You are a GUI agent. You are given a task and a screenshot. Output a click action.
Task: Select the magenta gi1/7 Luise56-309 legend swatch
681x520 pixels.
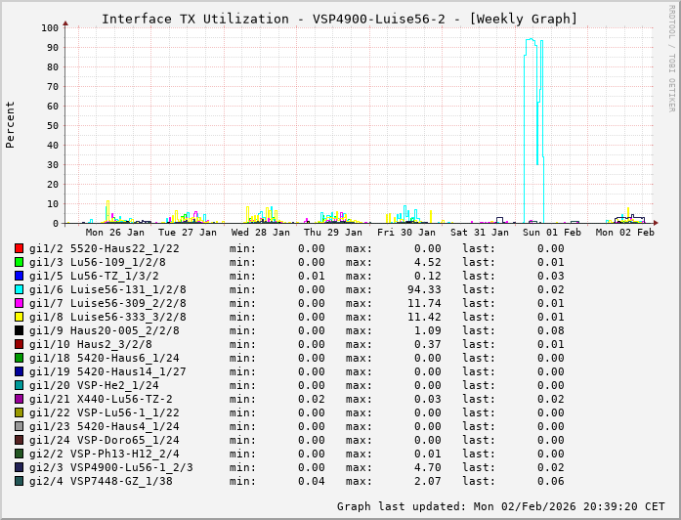coord(19,303)
